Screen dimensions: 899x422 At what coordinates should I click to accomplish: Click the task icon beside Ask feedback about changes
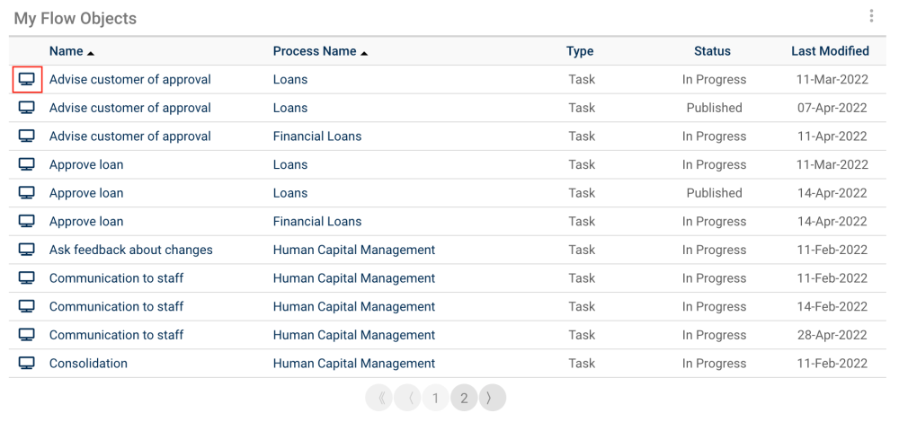point(27,251)
